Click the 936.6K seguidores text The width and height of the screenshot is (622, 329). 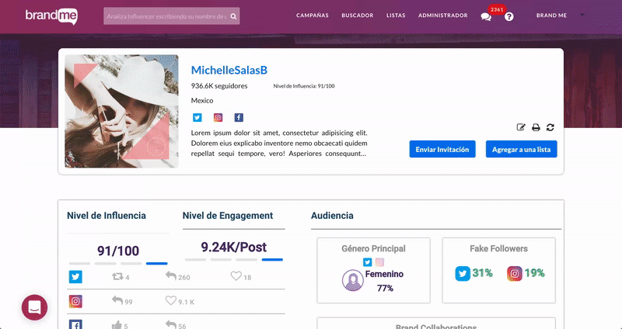[219, 86]
